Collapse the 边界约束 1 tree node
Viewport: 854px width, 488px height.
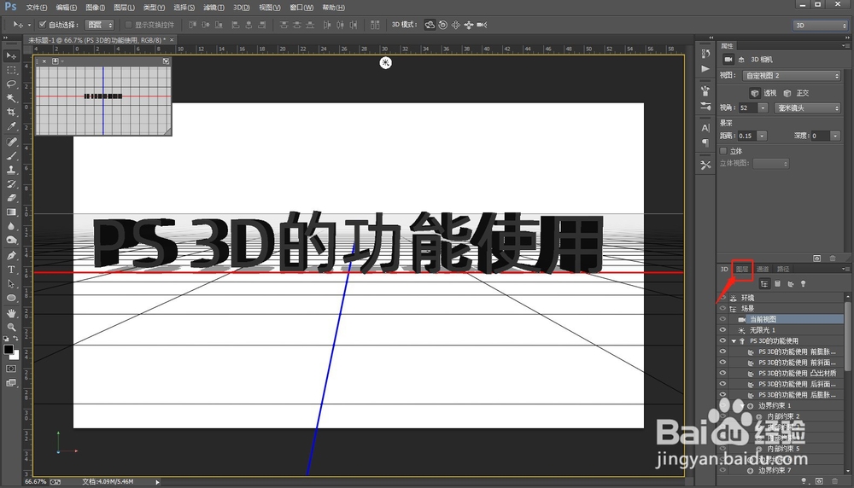pyautogui.click(x=742, y=406)
